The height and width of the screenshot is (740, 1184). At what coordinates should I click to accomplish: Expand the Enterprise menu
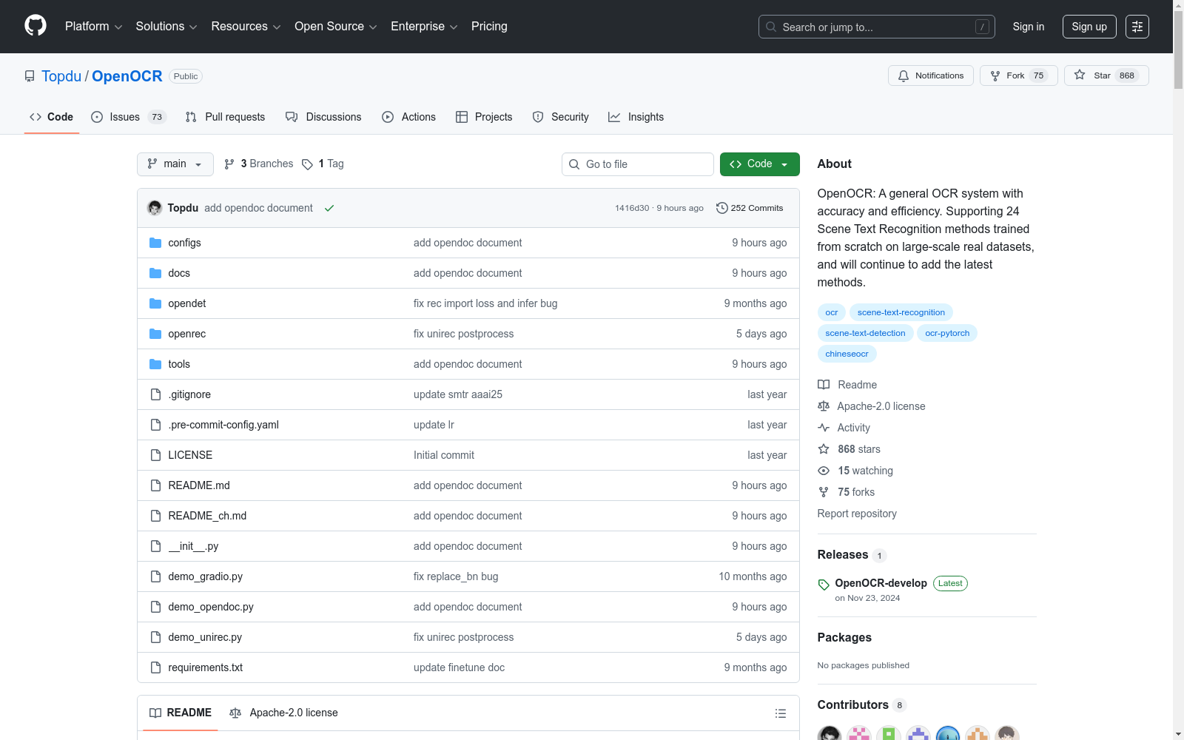click(x=424, y=27)
